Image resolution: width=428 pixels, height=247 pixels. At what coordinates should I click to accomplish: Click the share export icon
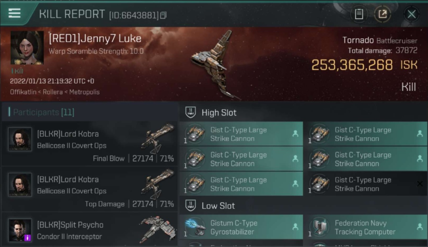383,14
